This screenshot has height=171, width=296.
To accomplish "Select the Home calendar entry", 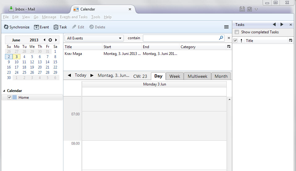I will click(32, 97).
